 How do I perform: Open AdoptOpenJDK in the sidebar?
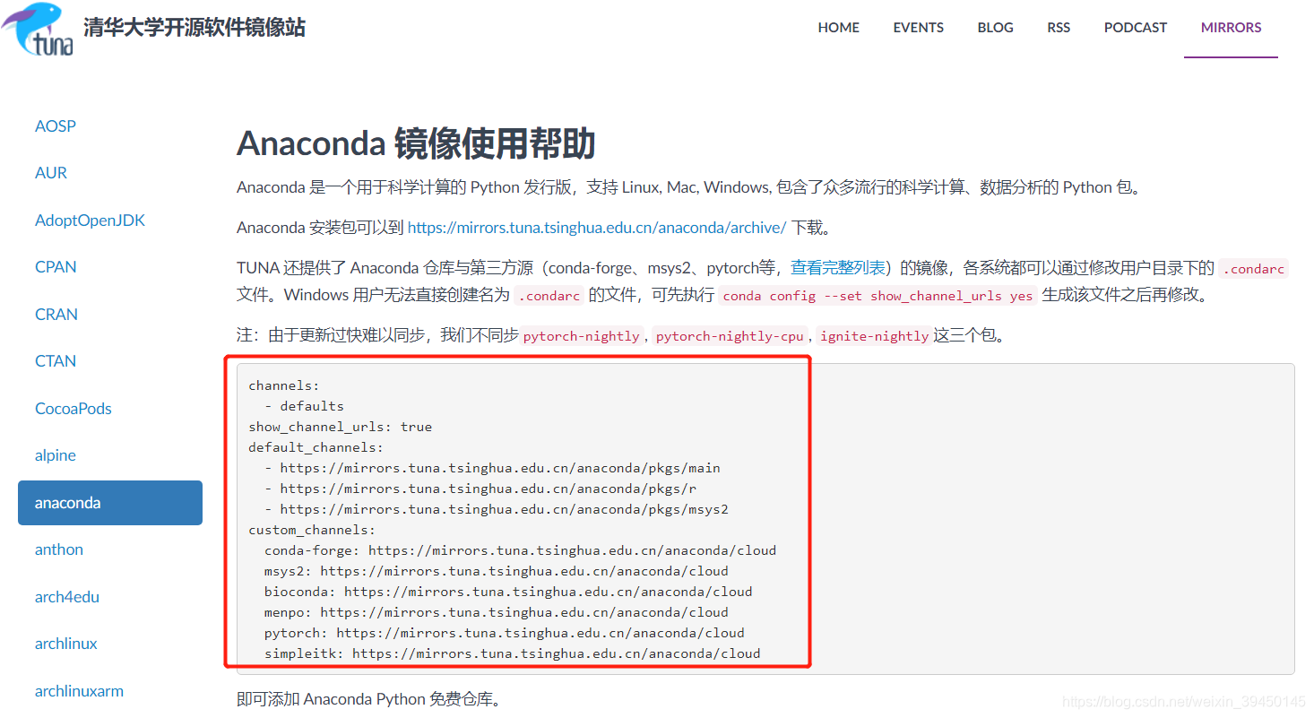tap(90, 221)
